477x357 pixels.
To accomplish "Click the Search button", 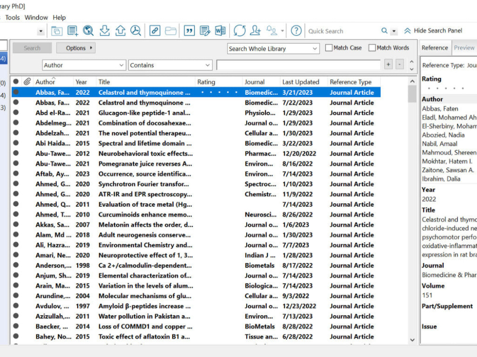I will click(x=32, y=48).
